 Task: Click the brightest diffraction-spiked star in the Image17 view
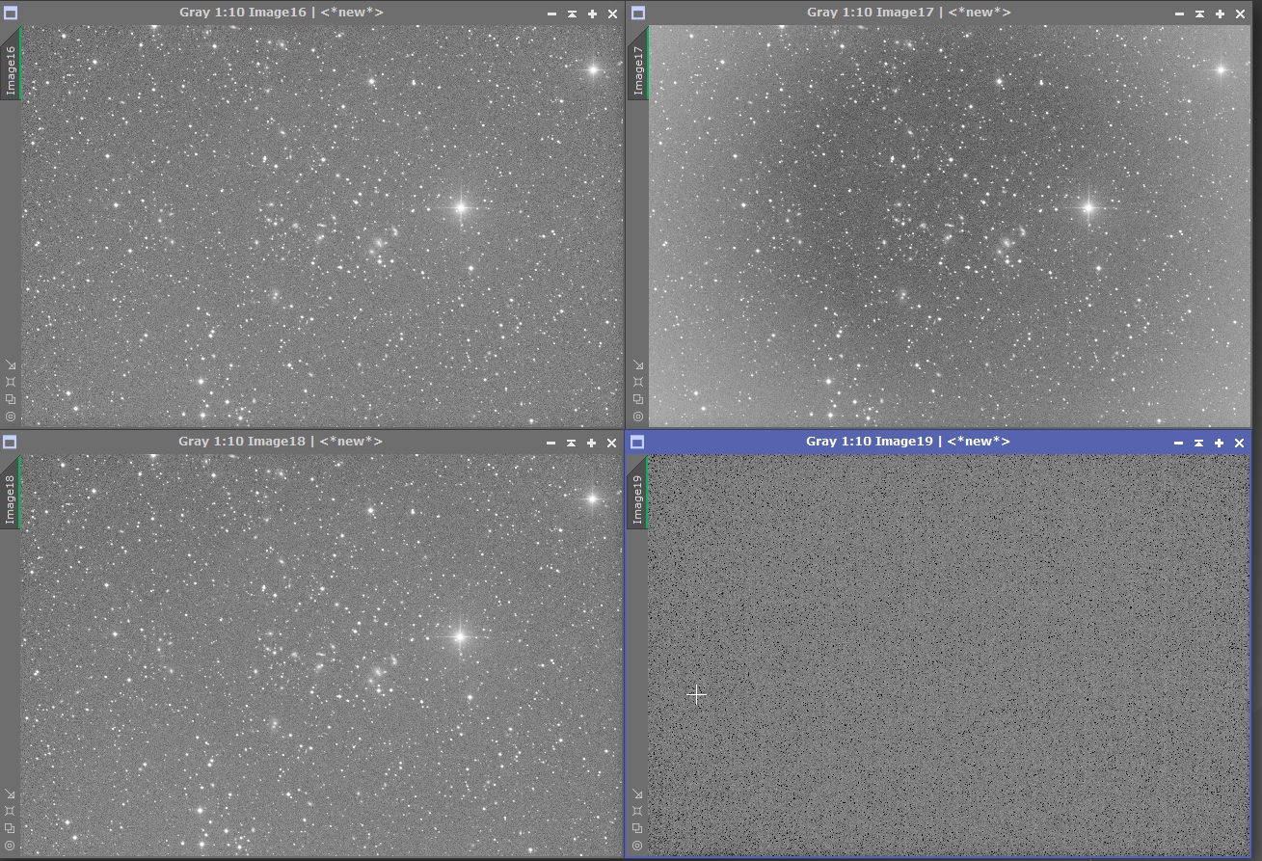click(x=1088, y=207)
